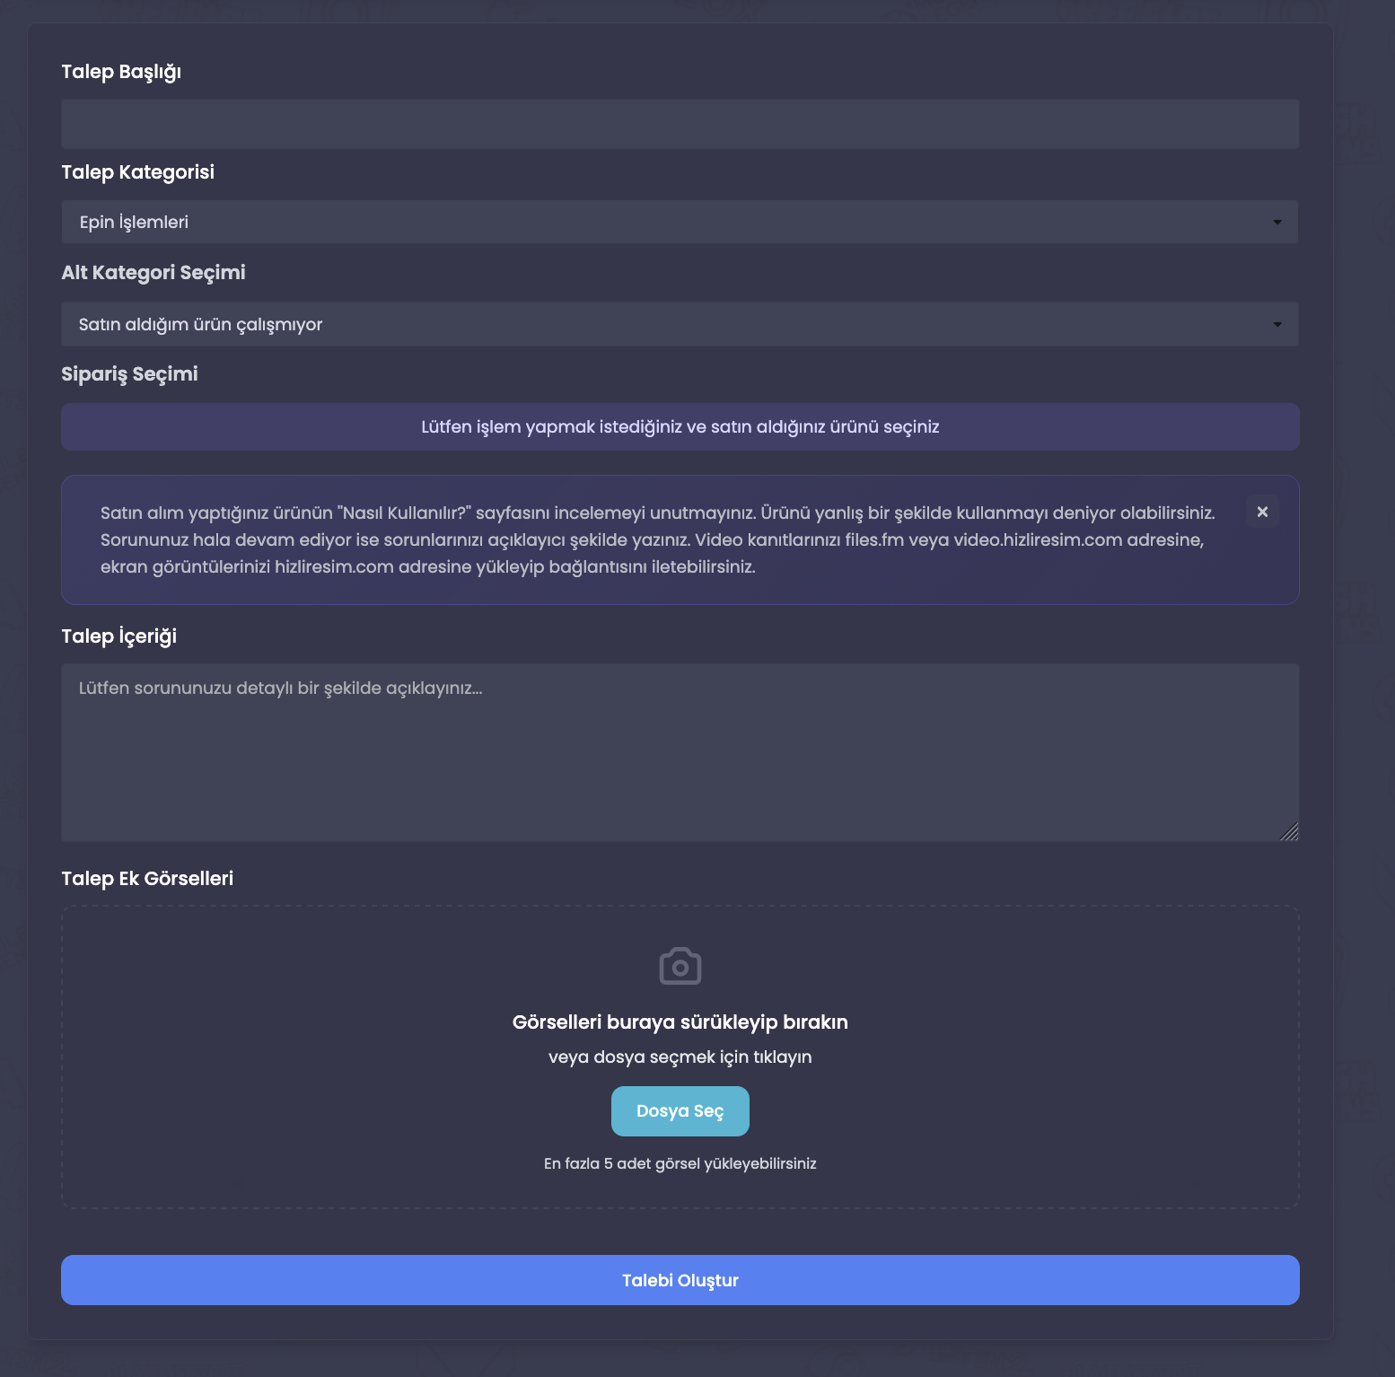Image resolution: width=1395 pixels, height=1377 pixels.
Task: Submit the form with Talebi Oluştur
Action: point(680,1280)
